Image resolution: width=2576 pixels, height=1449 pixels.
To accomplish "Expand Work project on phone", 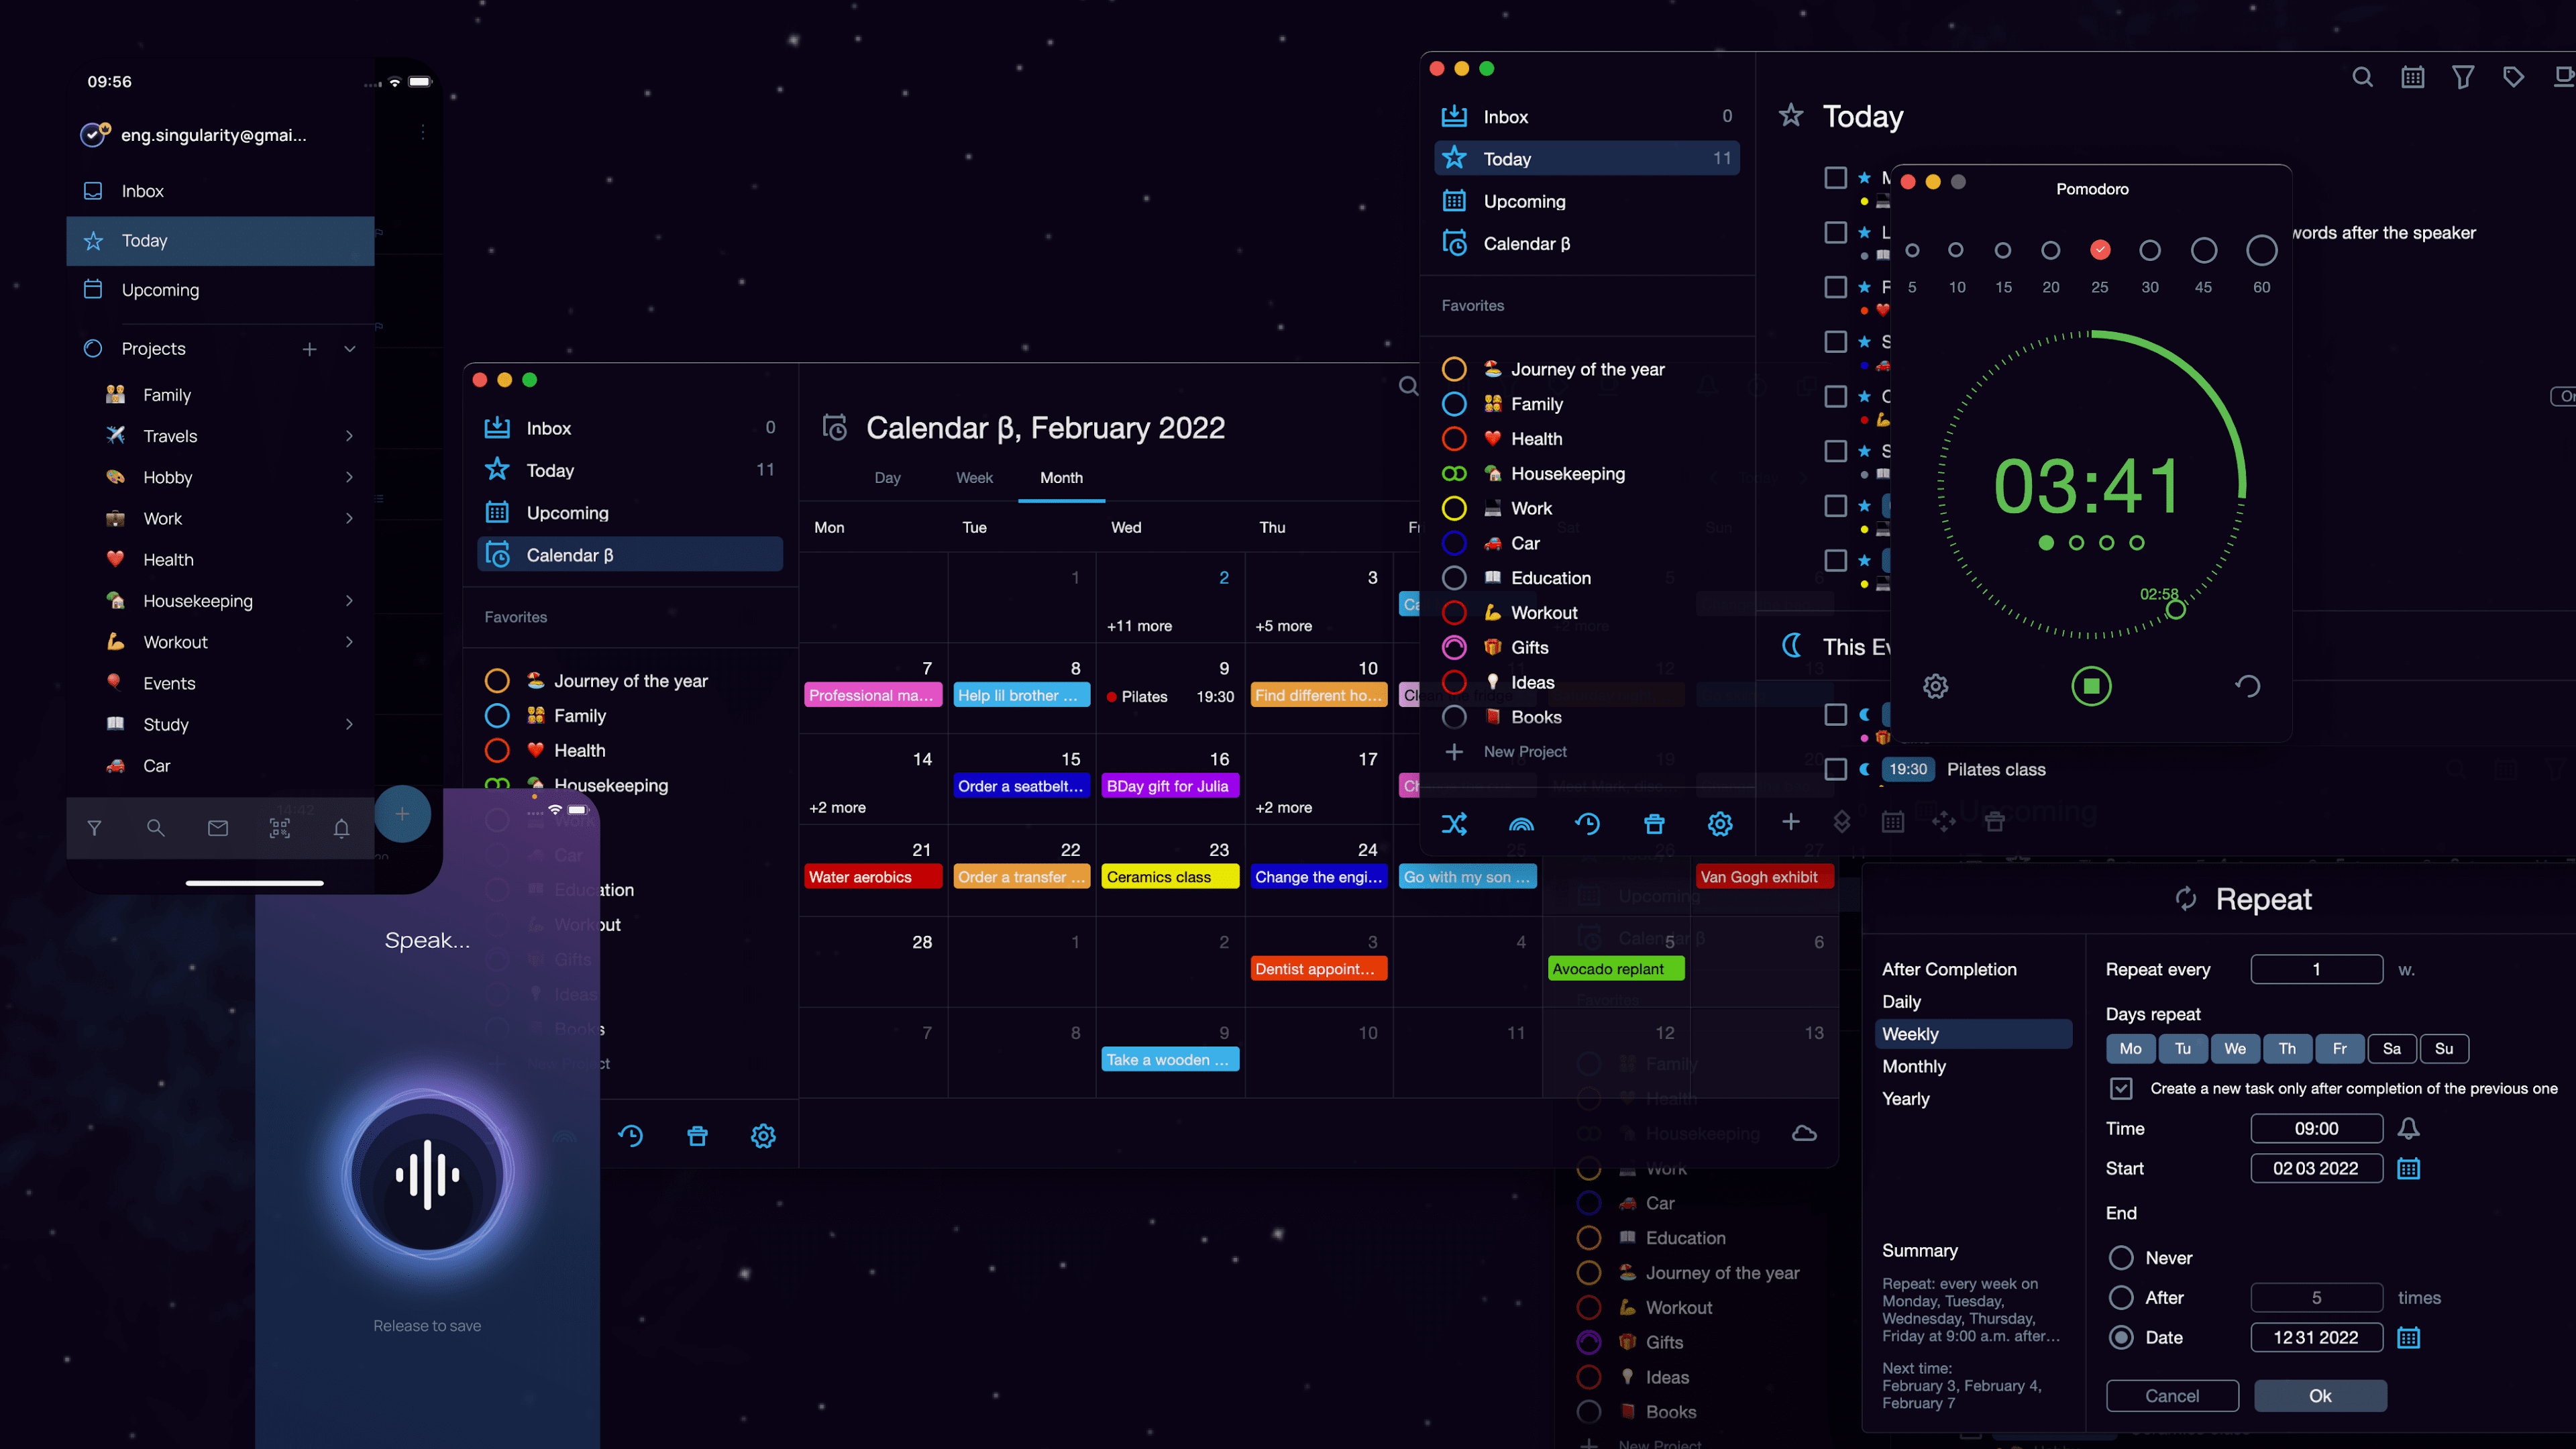I will (349, 518).
